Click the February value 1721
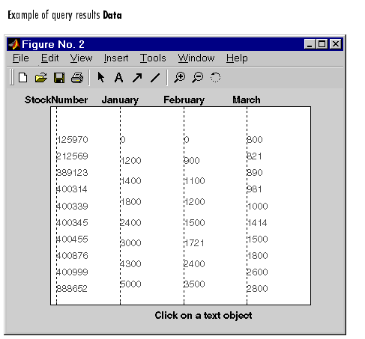The height and width of the screenshot is (339, 365). [194, 242]
